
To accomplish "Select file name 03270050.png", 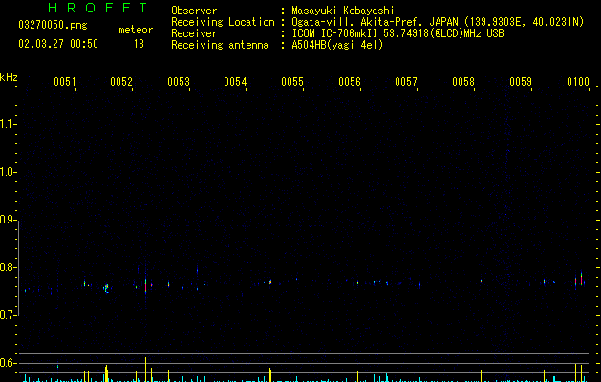I will (x=53, y=25).
